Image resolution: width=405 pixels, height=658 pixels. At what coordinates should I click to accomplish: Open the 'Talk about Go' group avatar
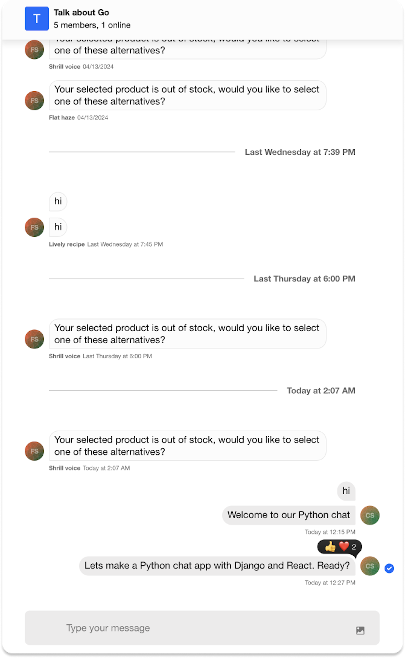click(x=36, y=18)
